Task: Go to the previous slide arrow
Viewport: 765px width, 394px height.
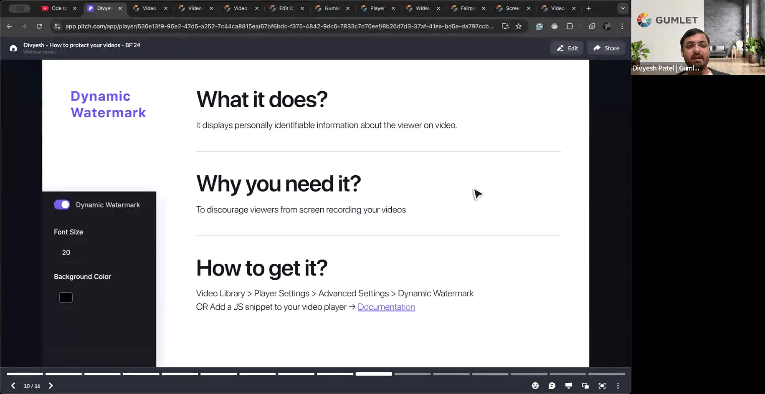Action: click(x=13, y=386)
